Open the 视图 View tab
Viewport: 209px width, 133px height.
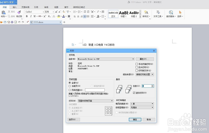56,7
